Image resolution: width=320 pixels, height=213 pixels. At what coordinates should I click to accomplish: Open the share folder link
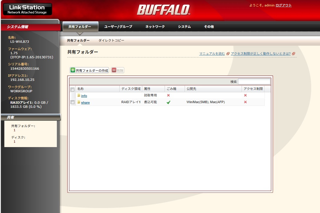click(x=85, y=103)
